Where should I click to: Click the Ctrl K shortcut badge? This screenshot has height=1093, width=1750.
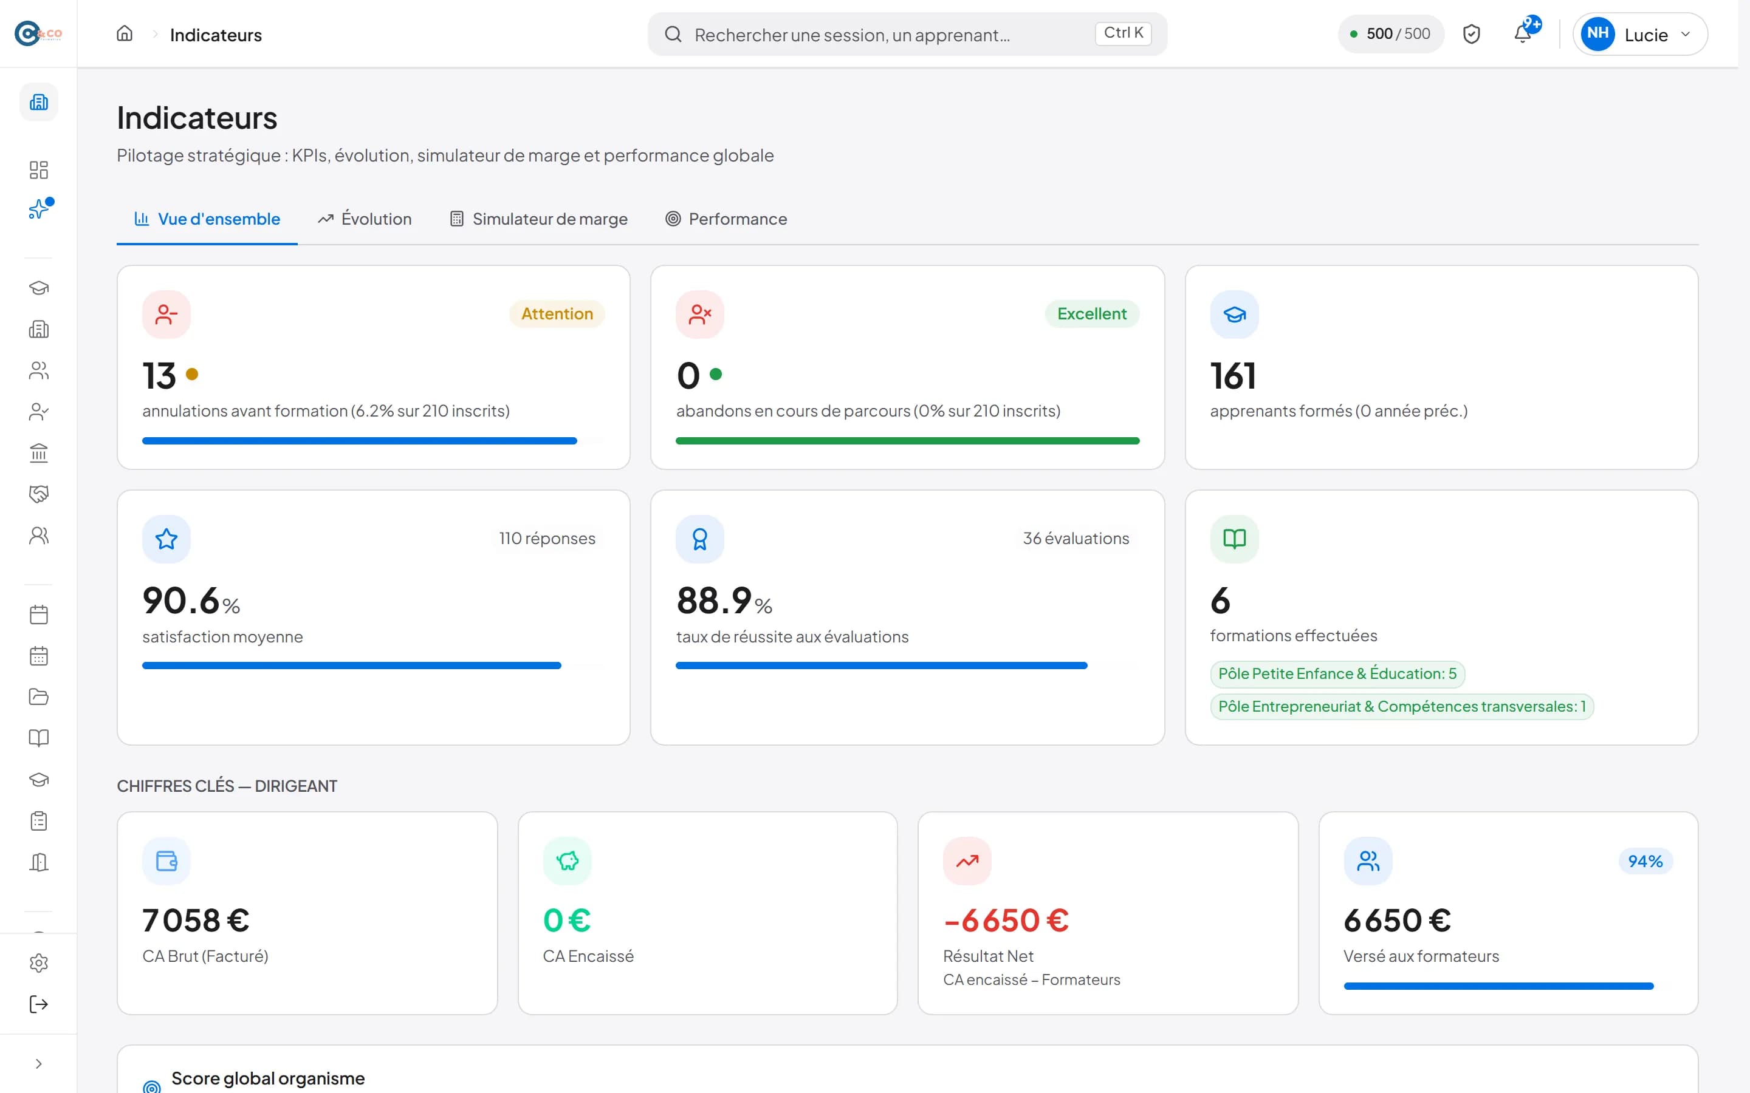click(1123, 33)
